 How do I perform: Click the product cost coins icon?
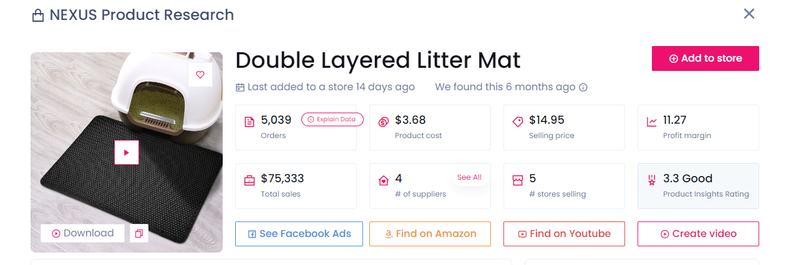(x=384, y=123)
